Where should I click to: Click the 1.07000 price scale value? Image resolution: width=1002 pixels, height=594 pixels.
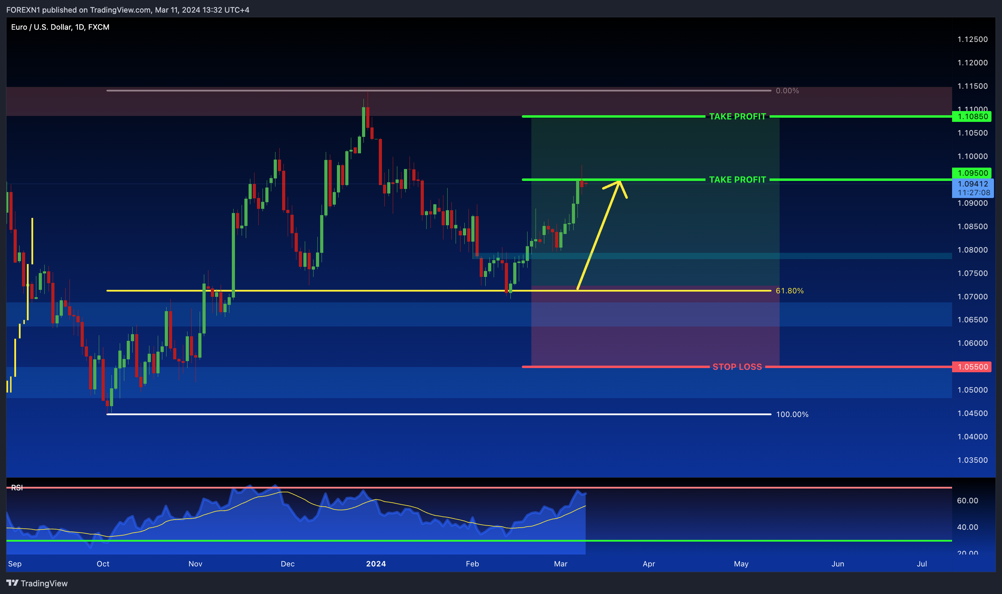pyautogui.click(x=972, y=296)
